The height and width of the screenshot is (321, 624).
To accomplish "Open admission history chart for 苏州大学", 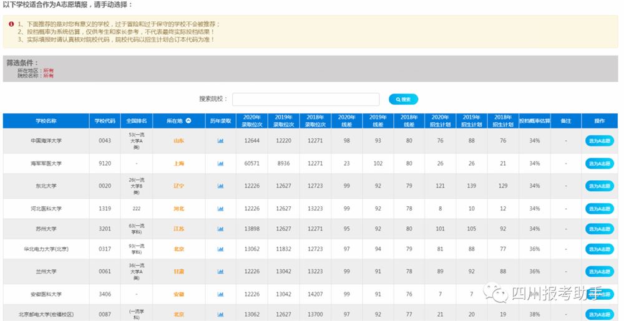I will click(x=220, y=229).
